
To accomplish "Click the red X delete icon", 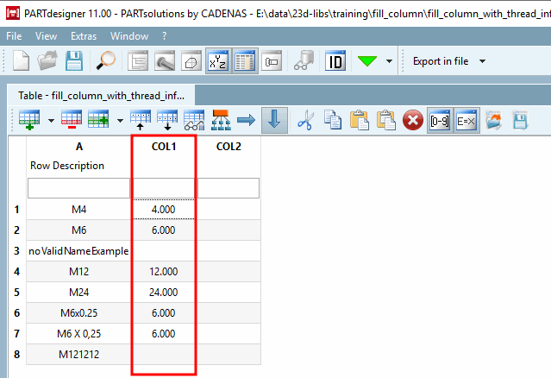I will 412,121.
